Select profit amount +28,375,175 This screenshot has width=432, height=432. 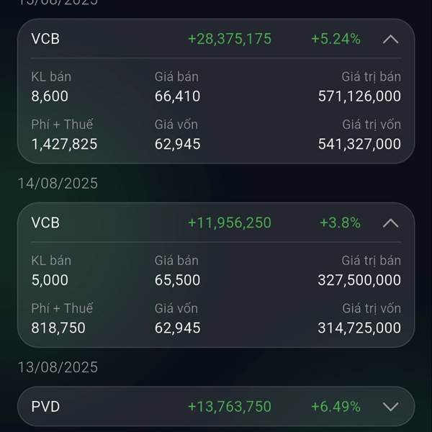230,39
